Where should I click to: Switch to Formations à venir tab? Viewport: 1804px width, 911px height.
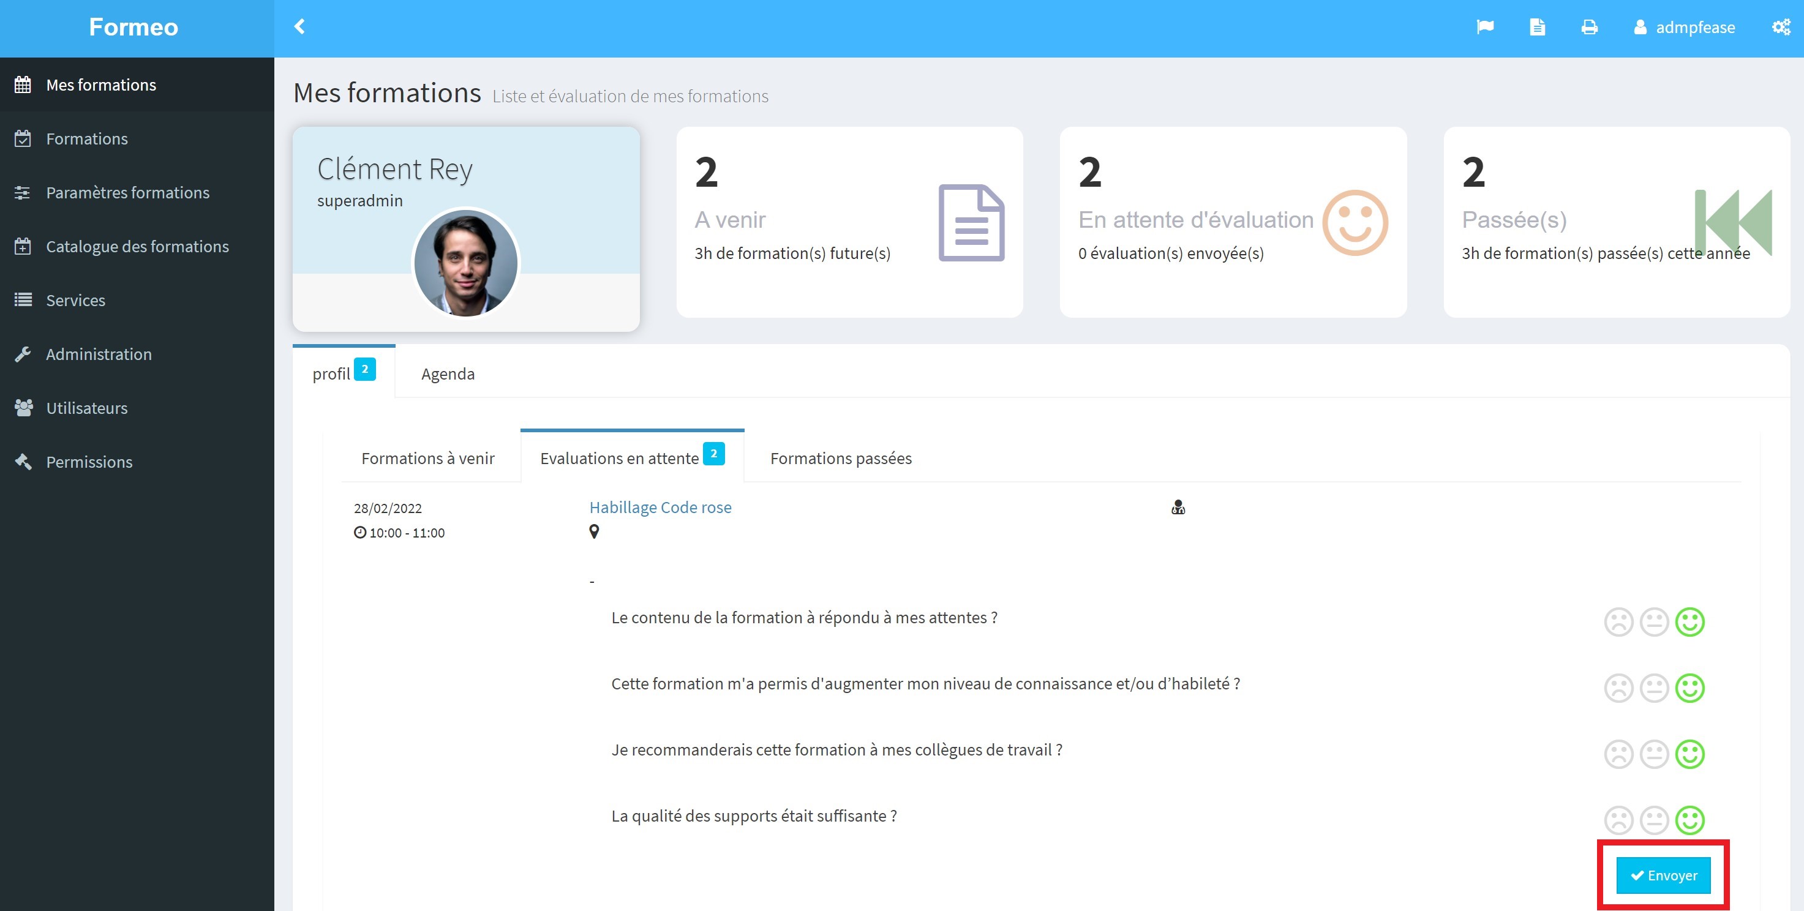tap(428, 459)
